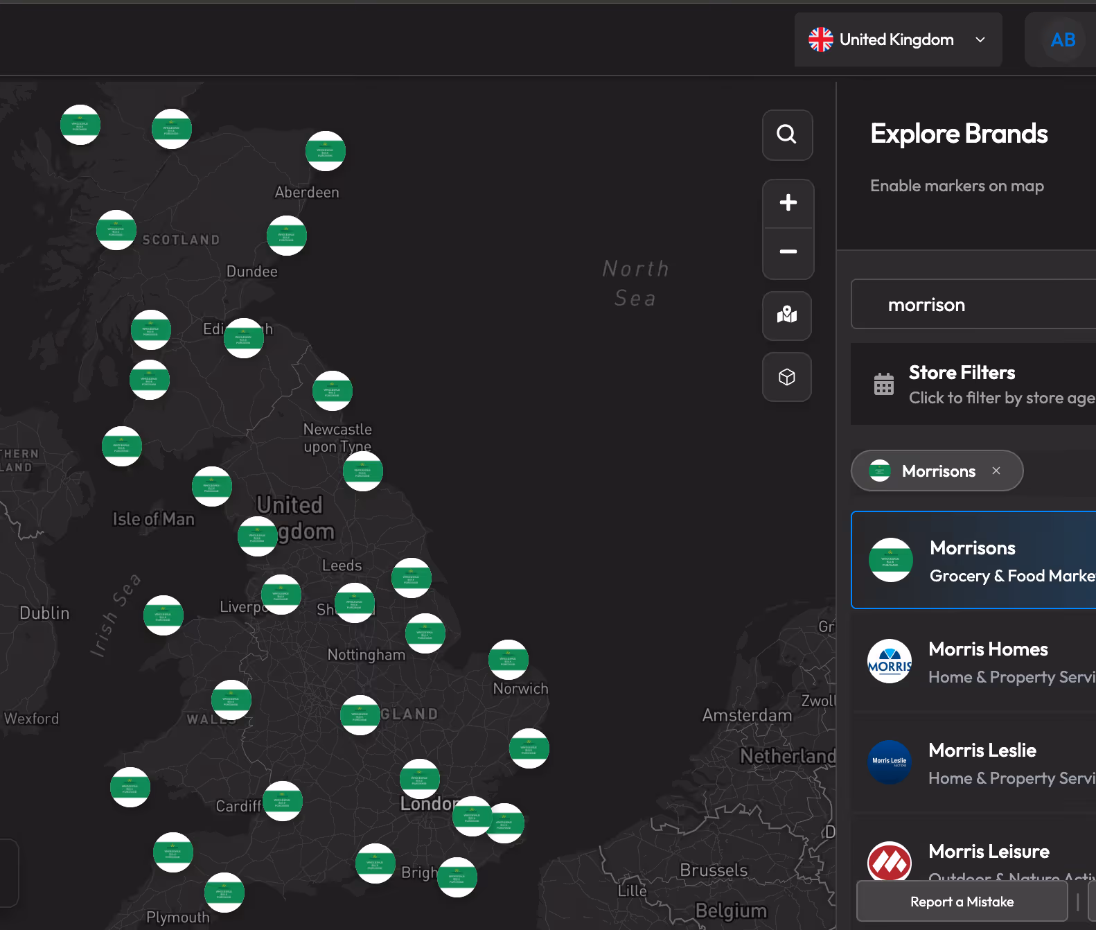Click the Morrisons marker just above Aberdeen
Viewport: 1096px width, 930px height.
pos(326,151)
